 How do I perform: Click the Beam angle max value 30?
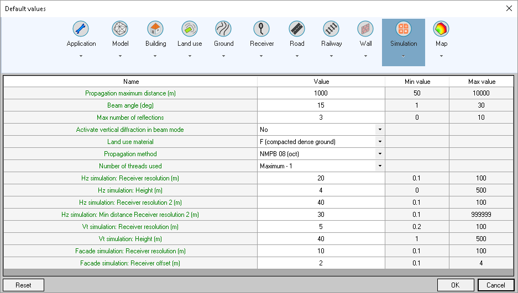482,105
